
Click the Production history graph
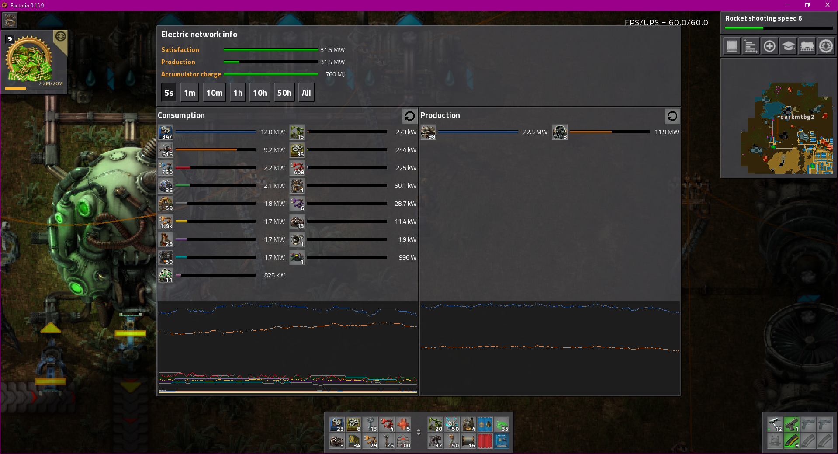click(x=550, y=347)
